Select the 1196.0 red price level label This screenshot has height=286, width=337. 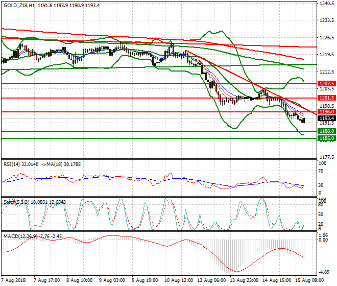point(327,112)
